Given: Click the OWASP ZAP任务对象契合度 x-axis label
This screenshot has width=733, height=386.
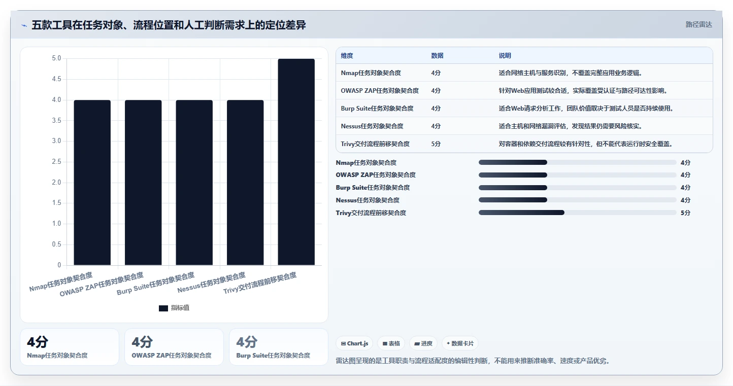Looking at the screenshot, I should click(x=102, y=285).
